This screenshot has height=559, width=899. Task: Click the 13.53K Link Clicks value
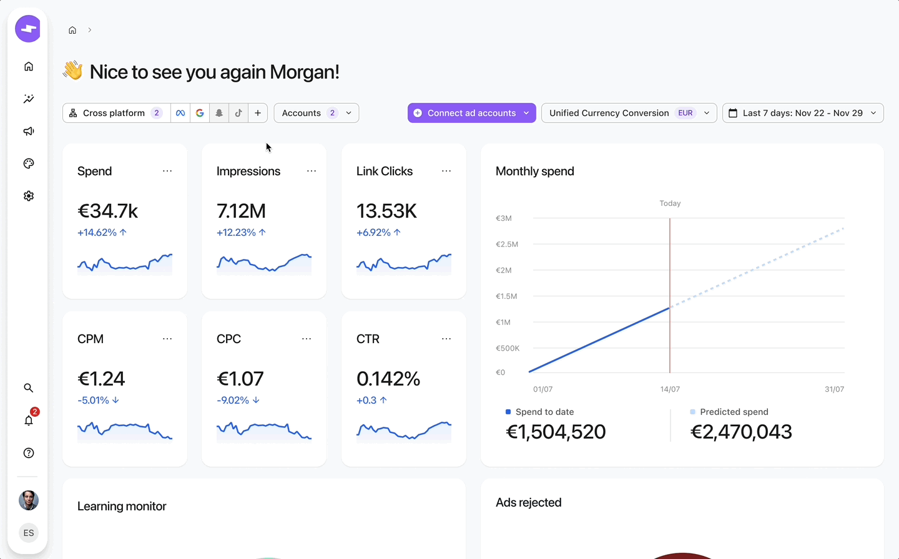coord(386,211)
